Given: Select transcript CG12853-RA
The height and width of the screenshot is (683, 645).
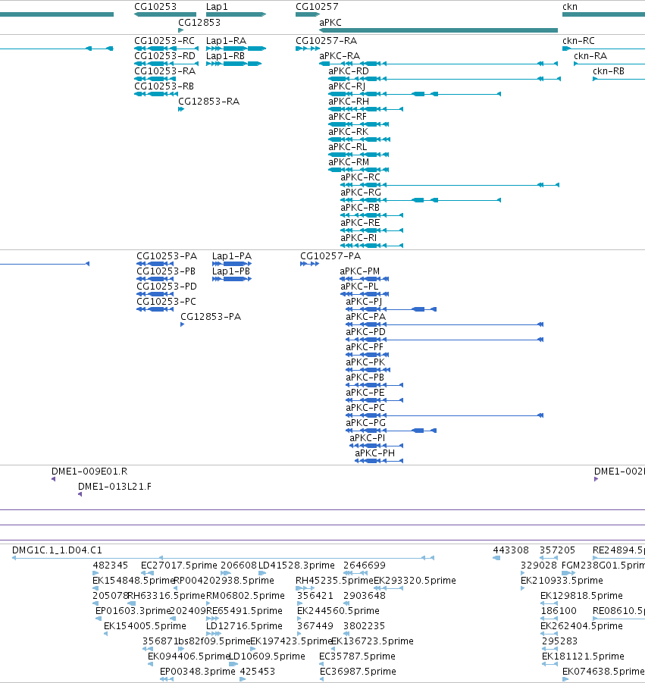Looking at the screenshot, I should click(x=181, y=109).
